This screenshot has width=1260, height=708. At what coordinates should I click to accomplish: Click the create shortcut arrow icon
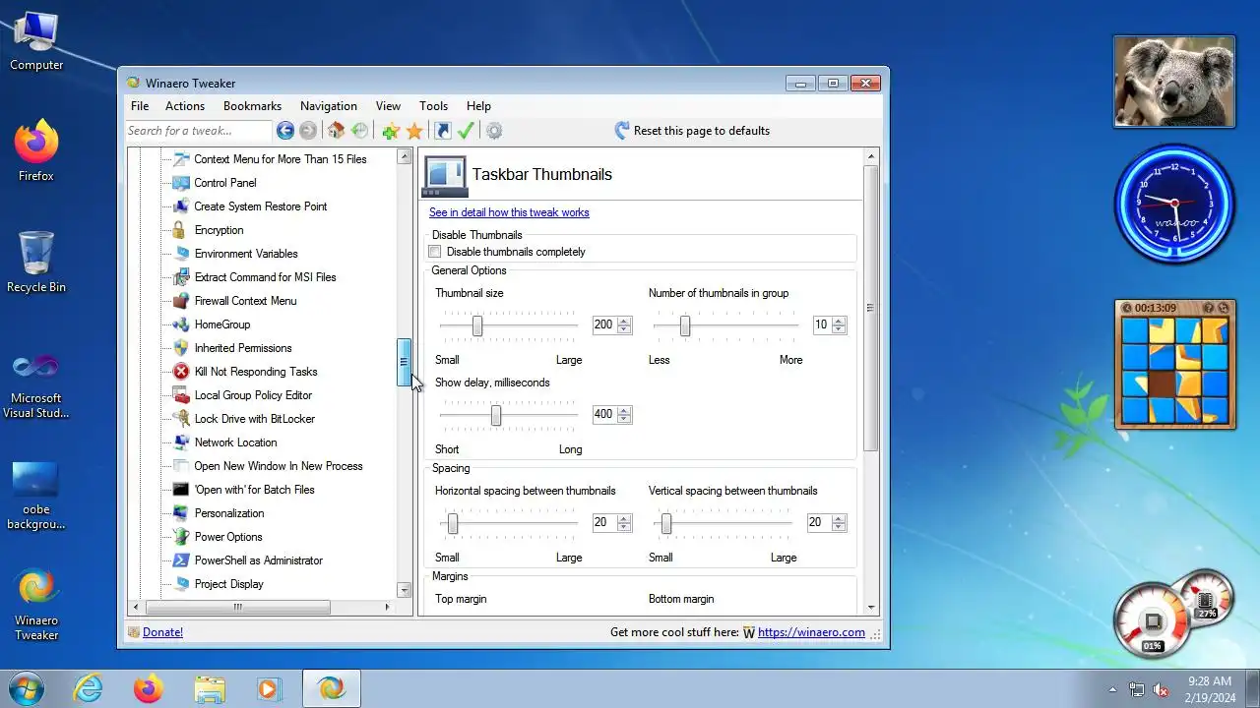(443, 131)
